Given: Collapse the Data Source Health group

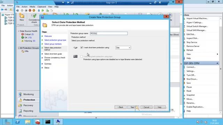Looking at the screenshot, I should point(18,31).
